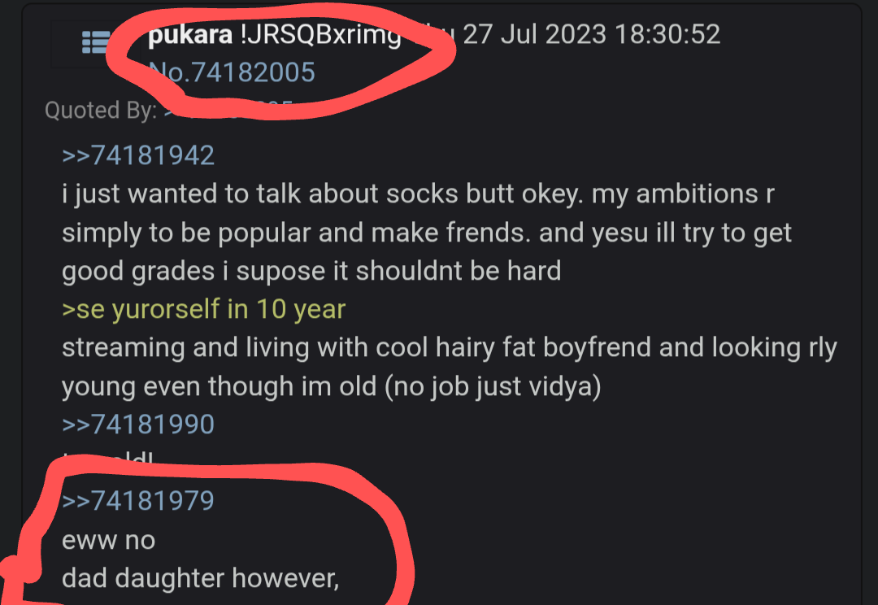This screenshot has width=878, height=605.
Task: Click the poster name pukara
Action: 190,35
